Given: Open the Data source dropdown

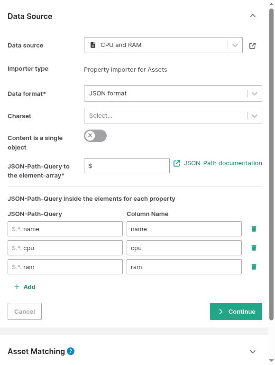Looking at the screenshot, I should [x=163, y=45].
